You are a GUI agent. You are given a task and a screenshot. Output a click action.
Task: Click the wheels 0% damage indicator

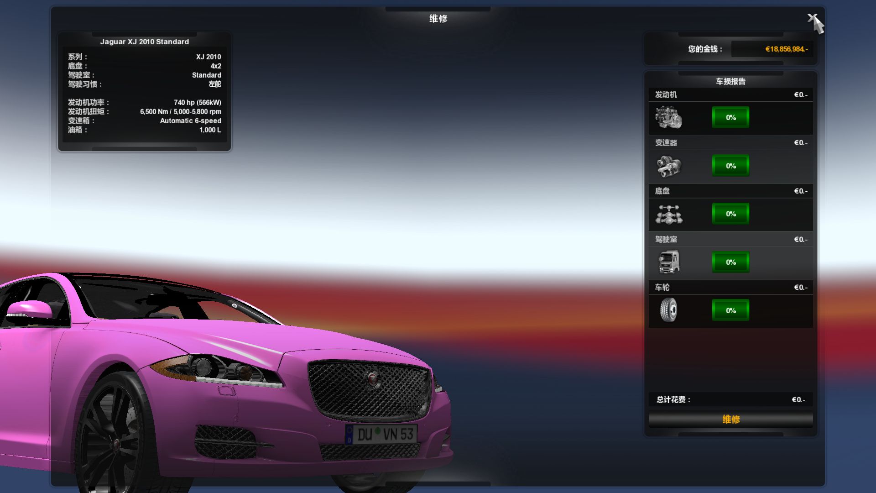730,310
